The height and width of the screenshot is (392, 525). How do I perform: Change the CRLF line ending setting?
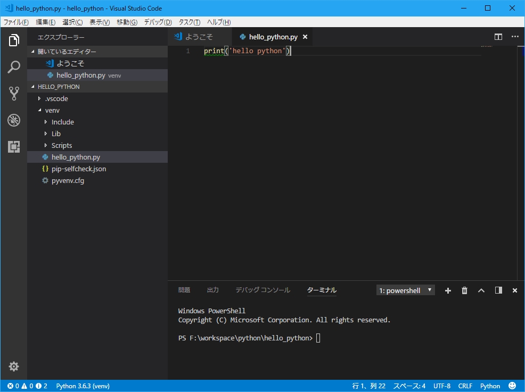click(465, 386)
